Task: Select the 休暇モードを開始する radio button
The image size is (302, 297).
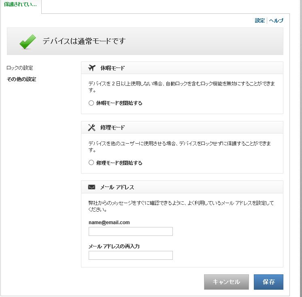Action: 91,103
